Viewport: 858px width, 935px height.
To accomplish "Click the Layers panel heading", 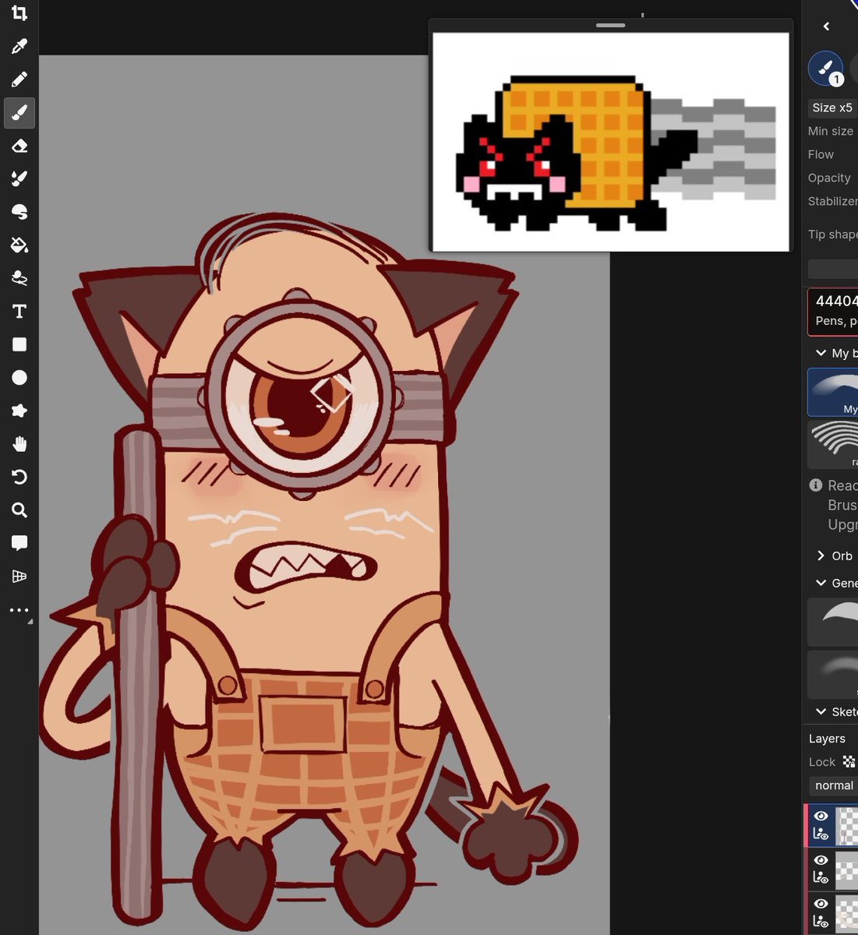I will pos(827,739).
